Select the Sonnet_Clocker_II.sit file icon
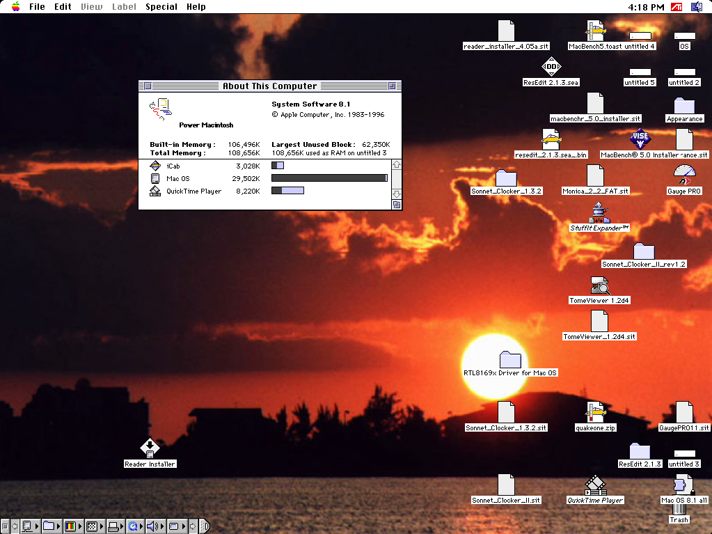 (506, 485)
